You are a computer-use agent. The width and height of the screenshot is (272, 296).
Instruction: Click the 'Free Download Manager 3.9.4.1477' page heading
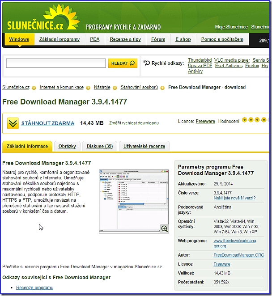click(65, 102)
